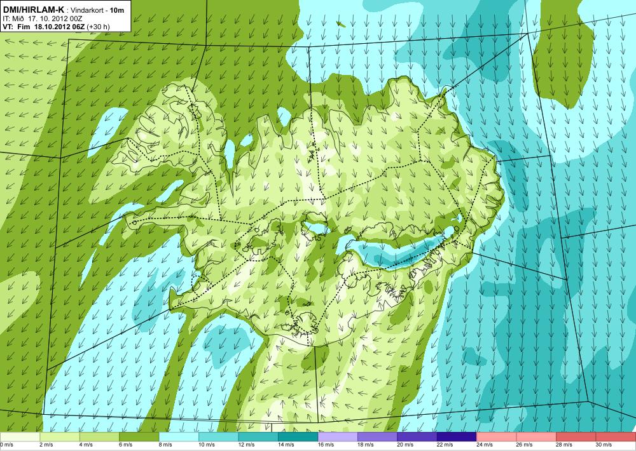Click the "16 m/s" legend label
The height and width of the screenshot is (451, 636).
[326, 445]
